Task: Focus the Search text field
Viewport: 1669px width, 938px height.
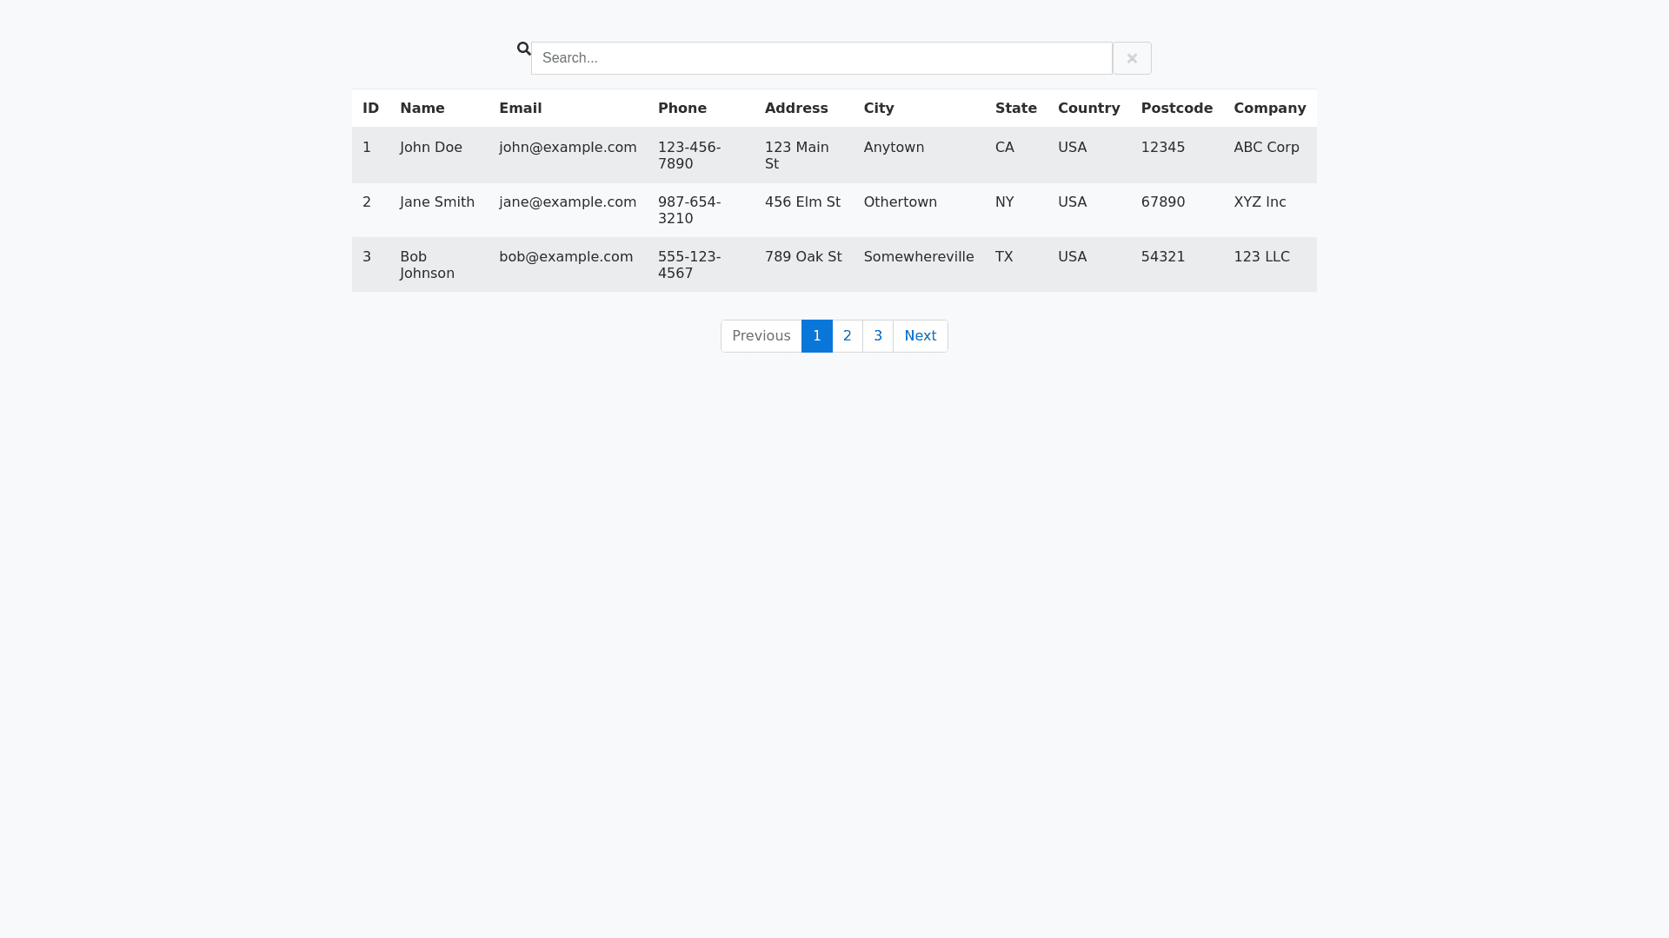Action: [x=821, y=58]
